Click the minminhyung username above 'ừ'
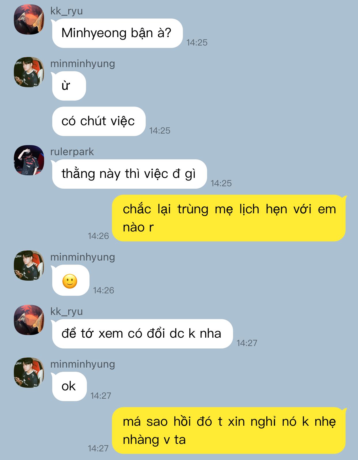 click(x=83, y=64)
